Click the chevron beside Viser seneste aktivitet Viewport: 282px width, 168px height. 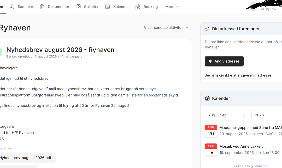click(187, 28)
